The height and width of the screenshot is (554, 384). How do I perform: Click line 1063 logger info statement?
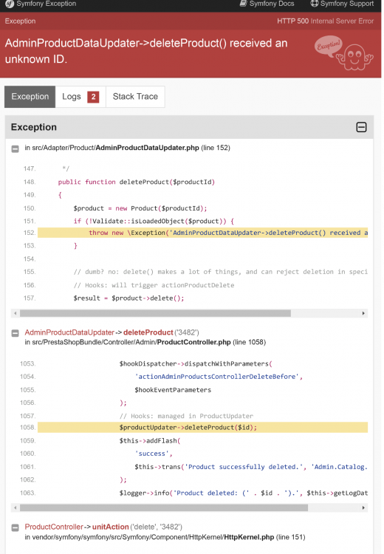click(x=244, y=493)
